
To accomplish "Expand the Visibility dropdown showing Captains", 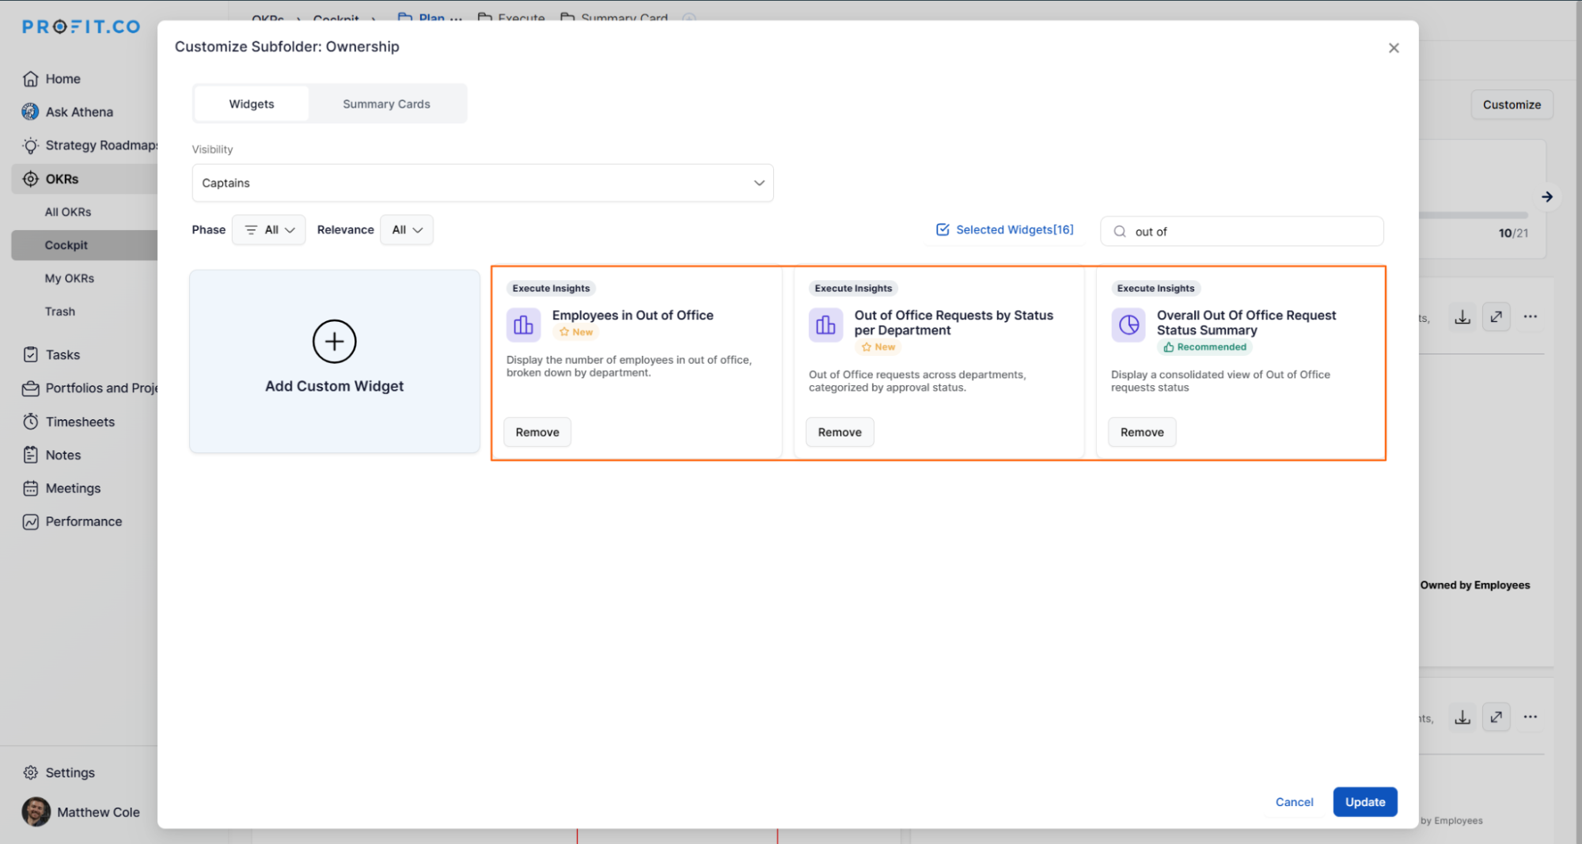I will (482, 183).
